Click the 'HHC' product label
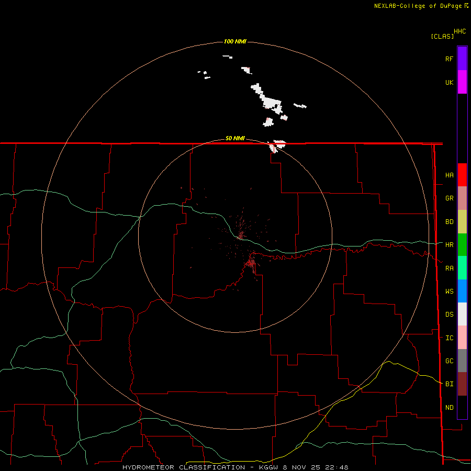This screenshot has width=471, height=471. tap(460, 31)
